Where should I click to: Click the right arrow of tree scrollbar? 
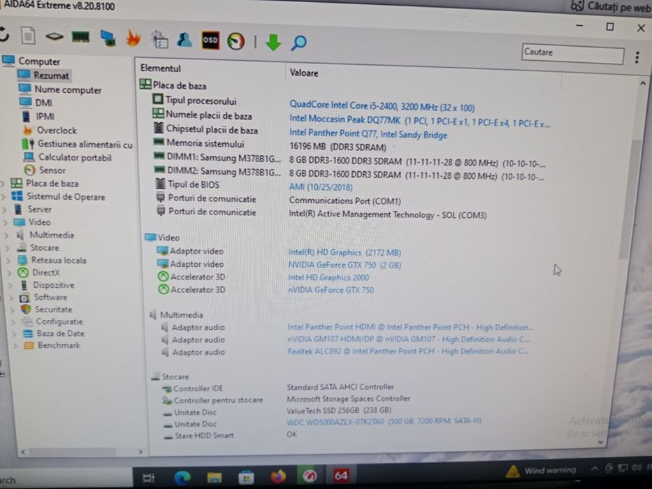pyautogui.click(x=140, y=451)
